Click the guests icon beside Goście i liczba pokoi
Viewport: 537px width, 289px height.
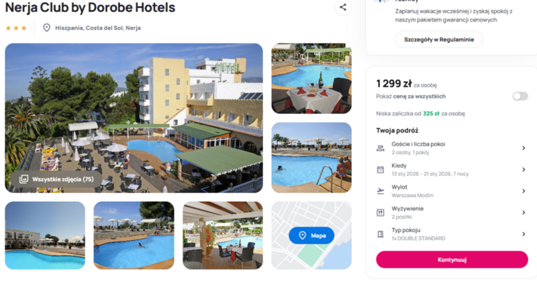pos(381,148)
